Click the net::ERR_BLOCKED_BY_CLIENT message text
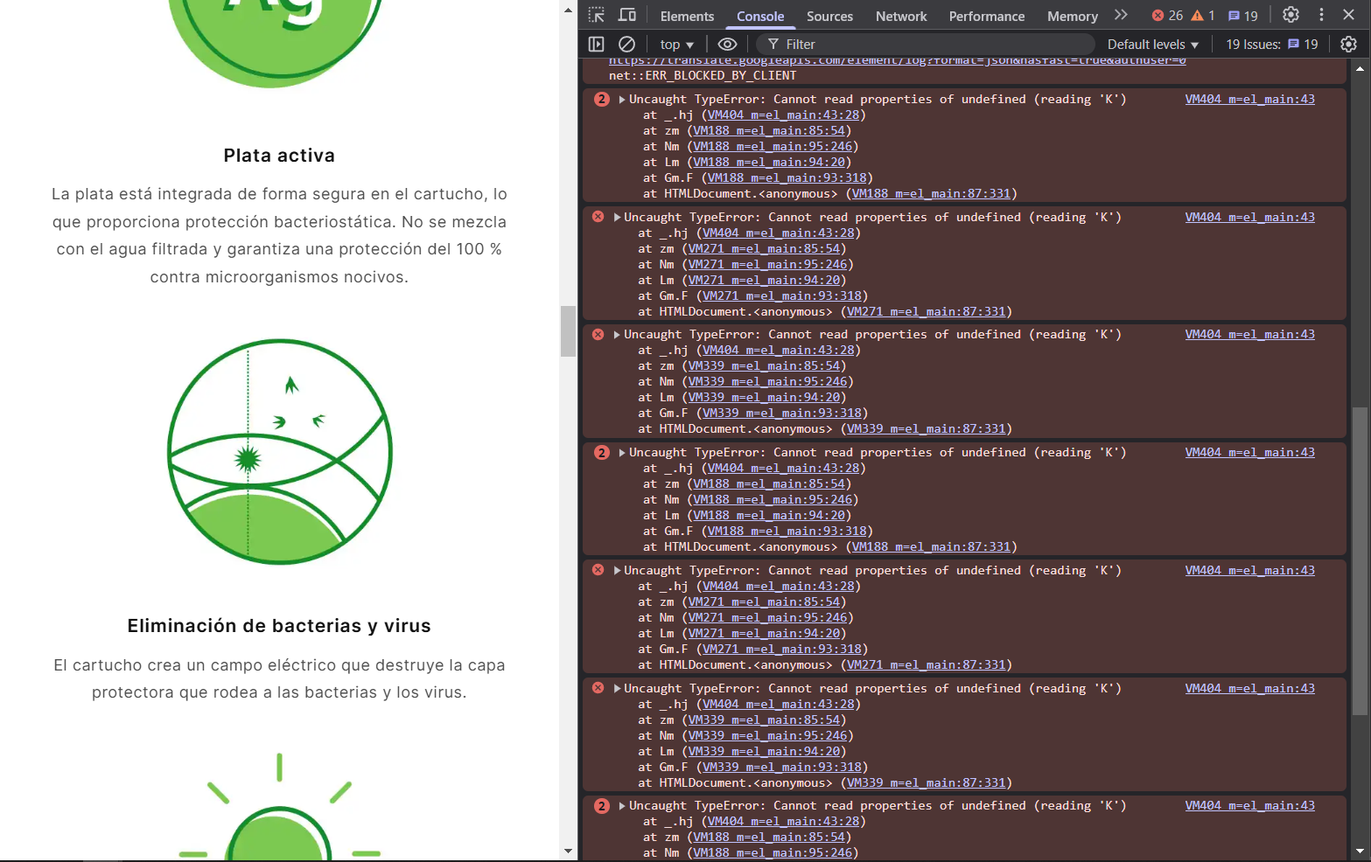This screenshot has width=1371, height=862. point(703,76)
